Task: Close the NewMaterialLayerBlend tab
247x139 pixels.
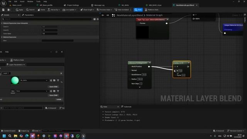Action: 196,5
